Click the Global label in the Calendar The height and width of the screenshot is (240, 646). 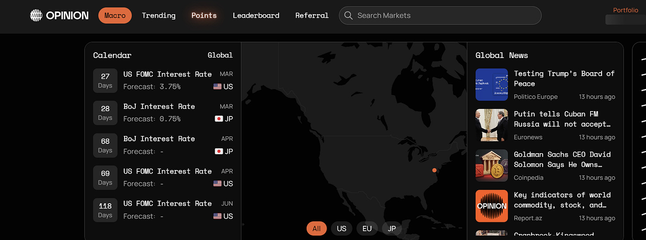220,55
